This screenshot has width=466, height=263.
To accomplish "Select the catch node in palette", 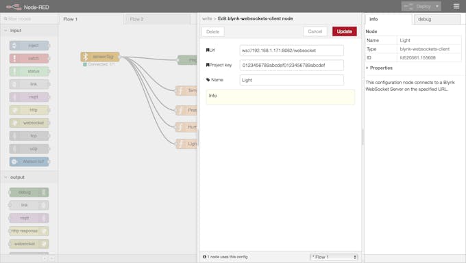I will (x=29, y=58).
